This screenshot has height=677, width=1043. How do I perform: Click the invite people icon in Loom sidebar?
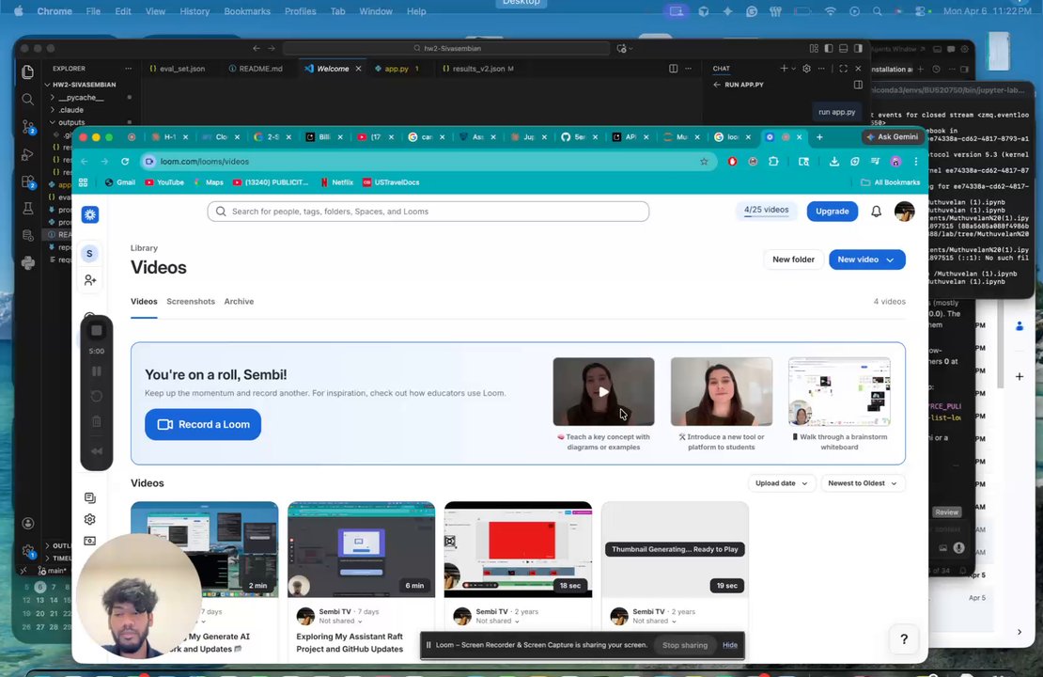click(x=90, y=280)
